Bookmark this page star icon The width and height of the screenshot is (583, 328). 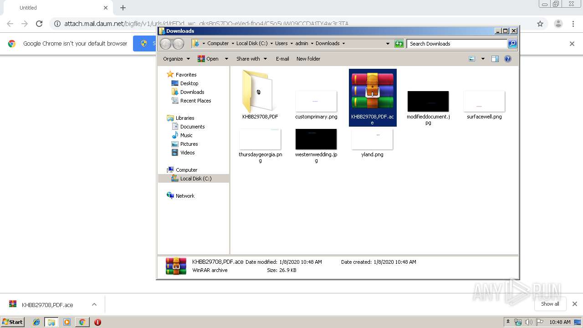coord(540,24)
